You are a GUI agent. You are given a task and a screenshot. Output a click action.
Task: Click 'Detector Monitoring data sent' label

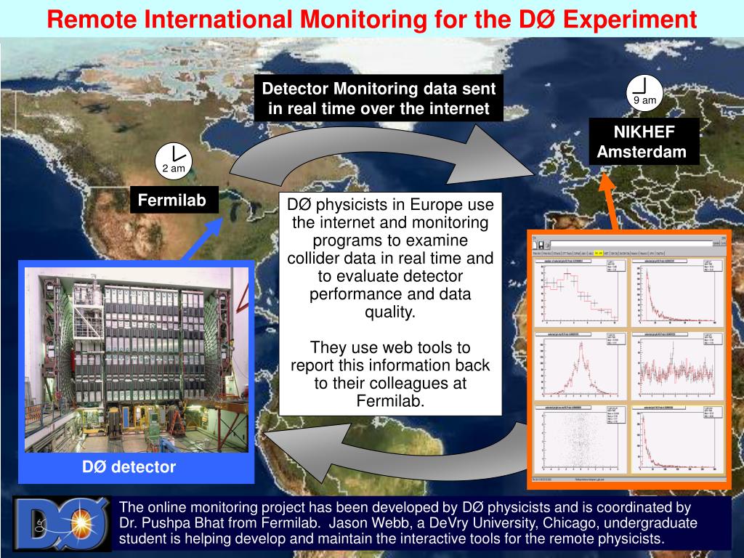point(379,98)
